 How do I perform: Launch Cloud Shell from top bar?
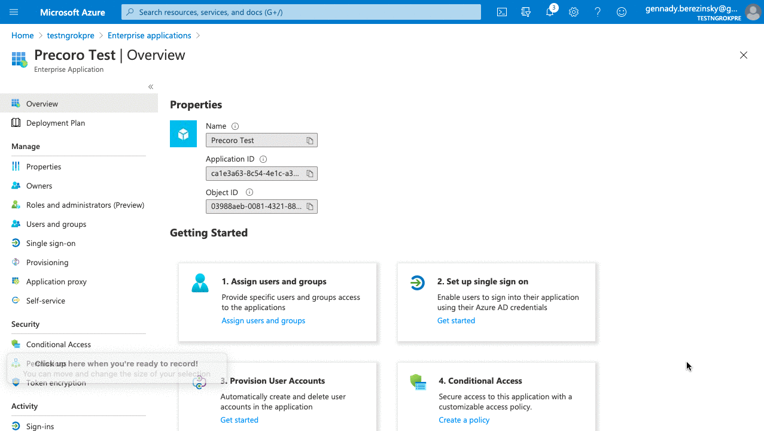tap(502, 12)
